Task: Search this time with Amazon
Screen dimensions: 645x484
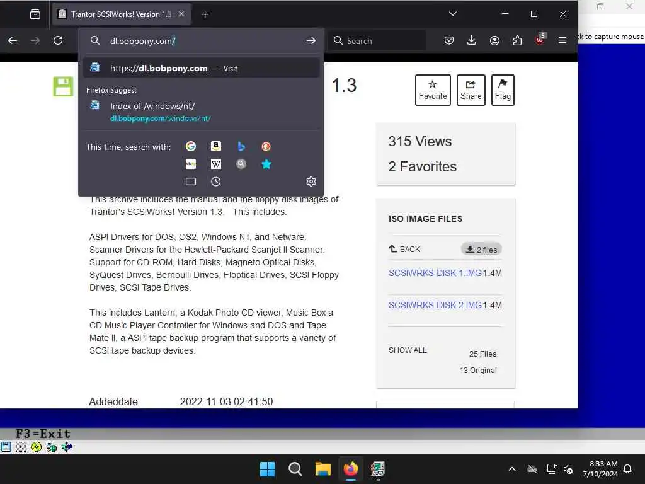Action: 215,146
